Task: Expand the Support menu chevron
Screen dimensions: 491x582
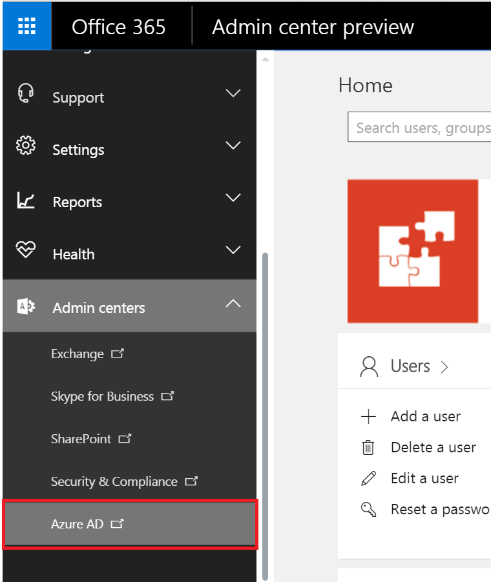Action: tap(233, 93)
